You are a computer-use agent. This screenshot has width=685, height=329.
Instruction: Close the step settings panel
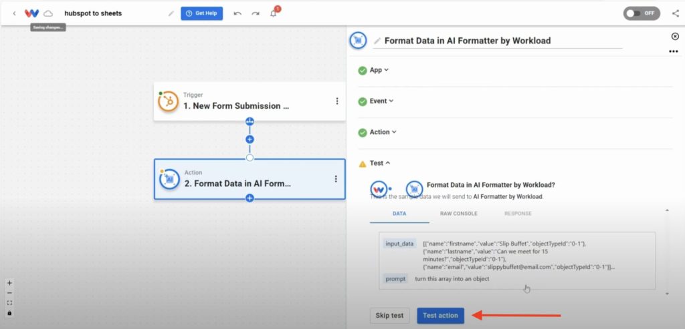[x=675, y=36]
